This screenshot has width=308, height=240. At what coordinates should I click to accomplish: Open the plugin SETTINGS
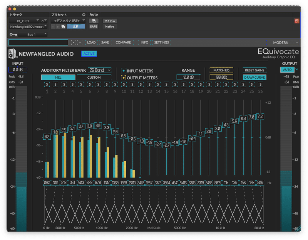point(161,42)
